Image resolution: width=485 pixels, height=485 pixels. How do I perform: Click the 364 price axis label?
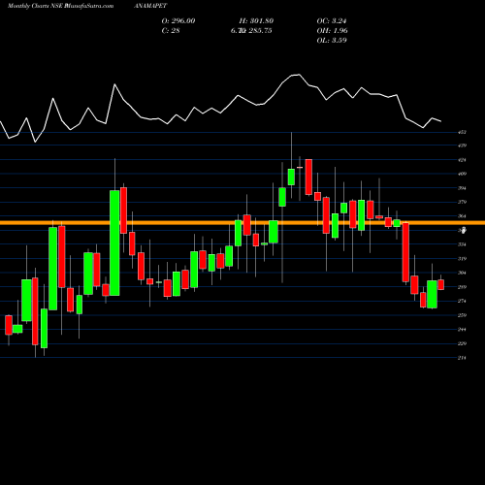click(x=463, y=216)
